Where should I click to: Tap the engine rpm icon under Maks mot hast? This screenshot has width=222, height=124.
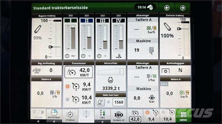(100, 102)
